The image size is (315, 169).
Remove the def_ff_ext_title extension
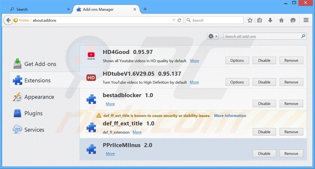[291, 132]
